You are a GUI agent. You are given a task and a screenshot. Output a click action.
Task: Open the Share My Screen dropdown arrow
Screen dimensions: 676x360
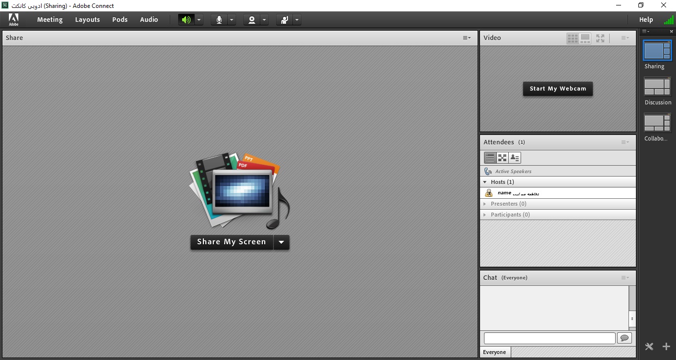click(x=281, y=242)
